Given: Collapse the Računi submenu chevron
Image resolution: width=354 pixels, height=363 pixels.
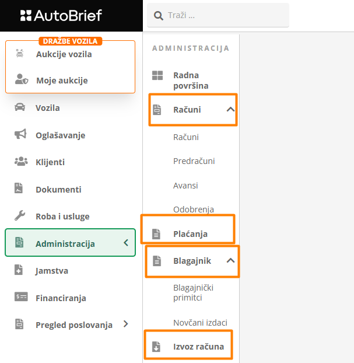Looking at the screenshot, I should 230,109.
